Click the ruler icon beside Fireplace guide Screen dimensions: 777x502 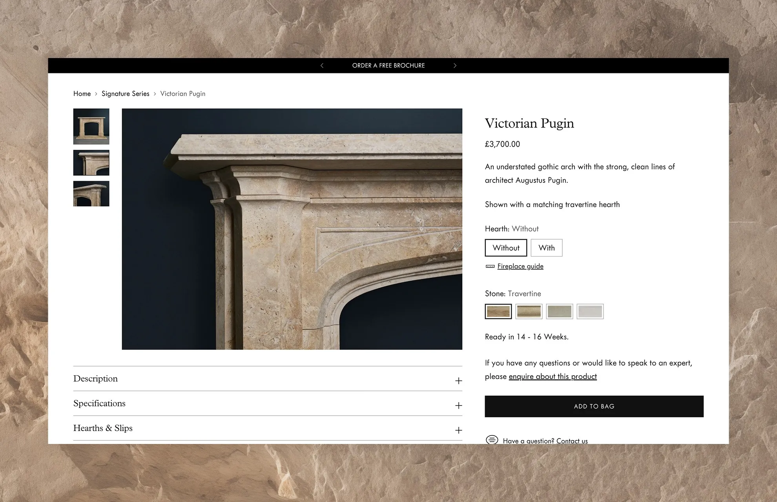pos(490,266)
